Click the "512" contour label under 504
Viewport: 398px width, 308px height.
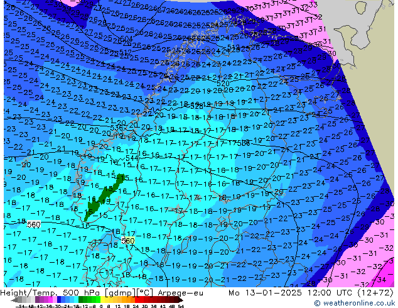click(125, 52)
